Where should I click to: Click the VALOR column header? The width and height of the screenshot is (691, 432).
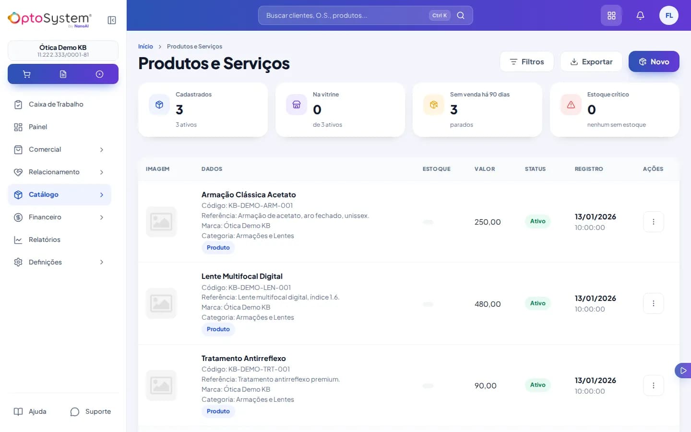(485, 169)
